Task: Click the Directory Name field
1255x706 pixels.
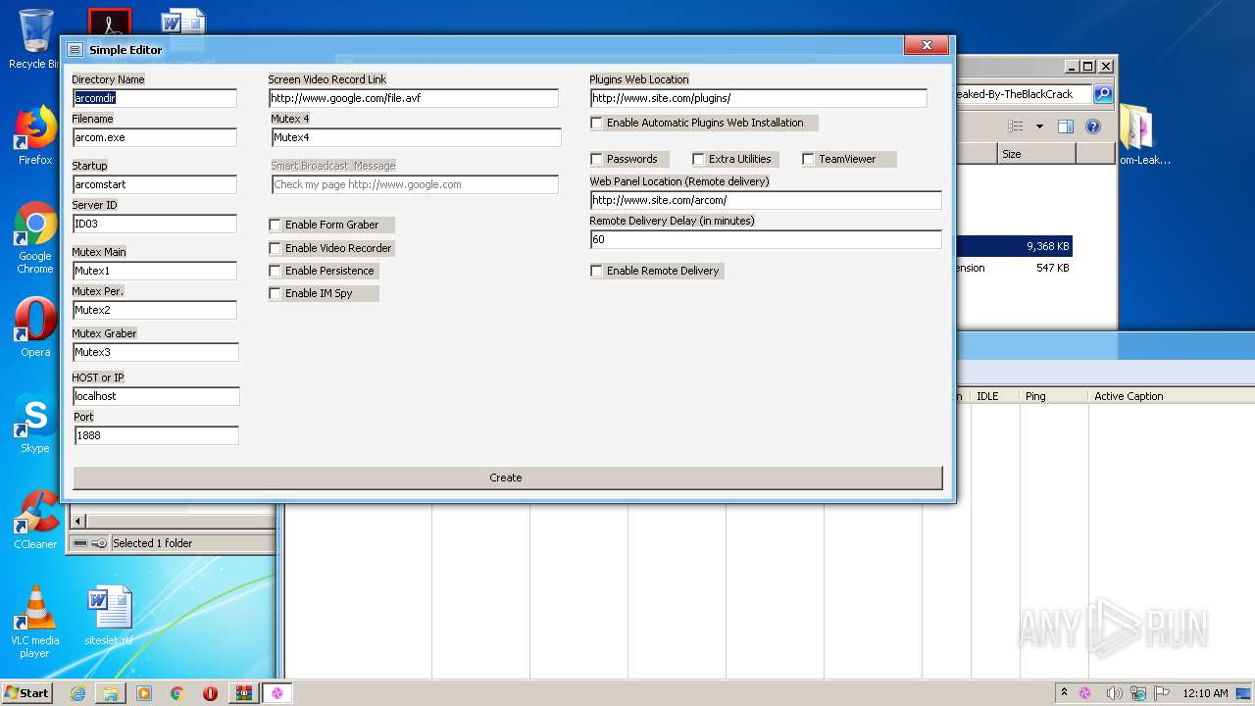Action: (155, 98)
